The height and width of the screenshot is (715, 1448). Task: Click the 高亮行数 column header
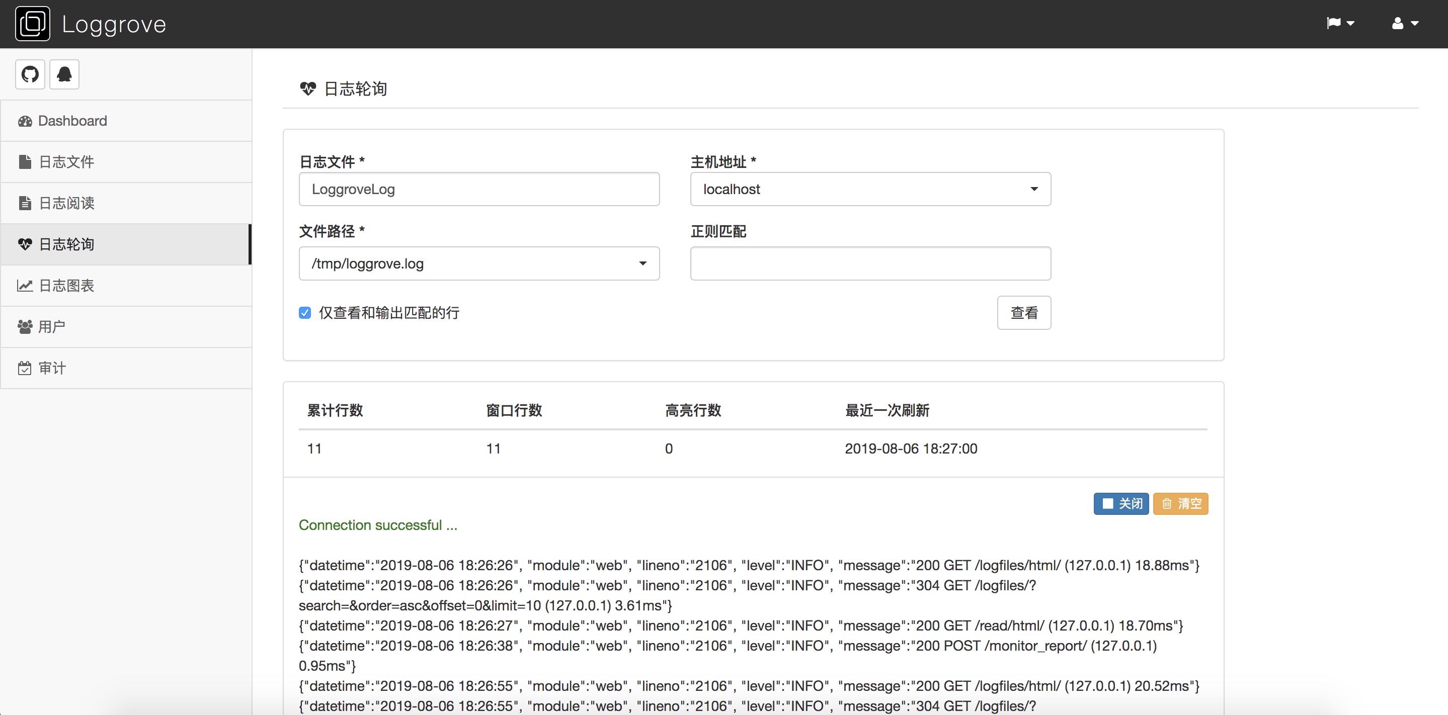click(x=693, y=411)
